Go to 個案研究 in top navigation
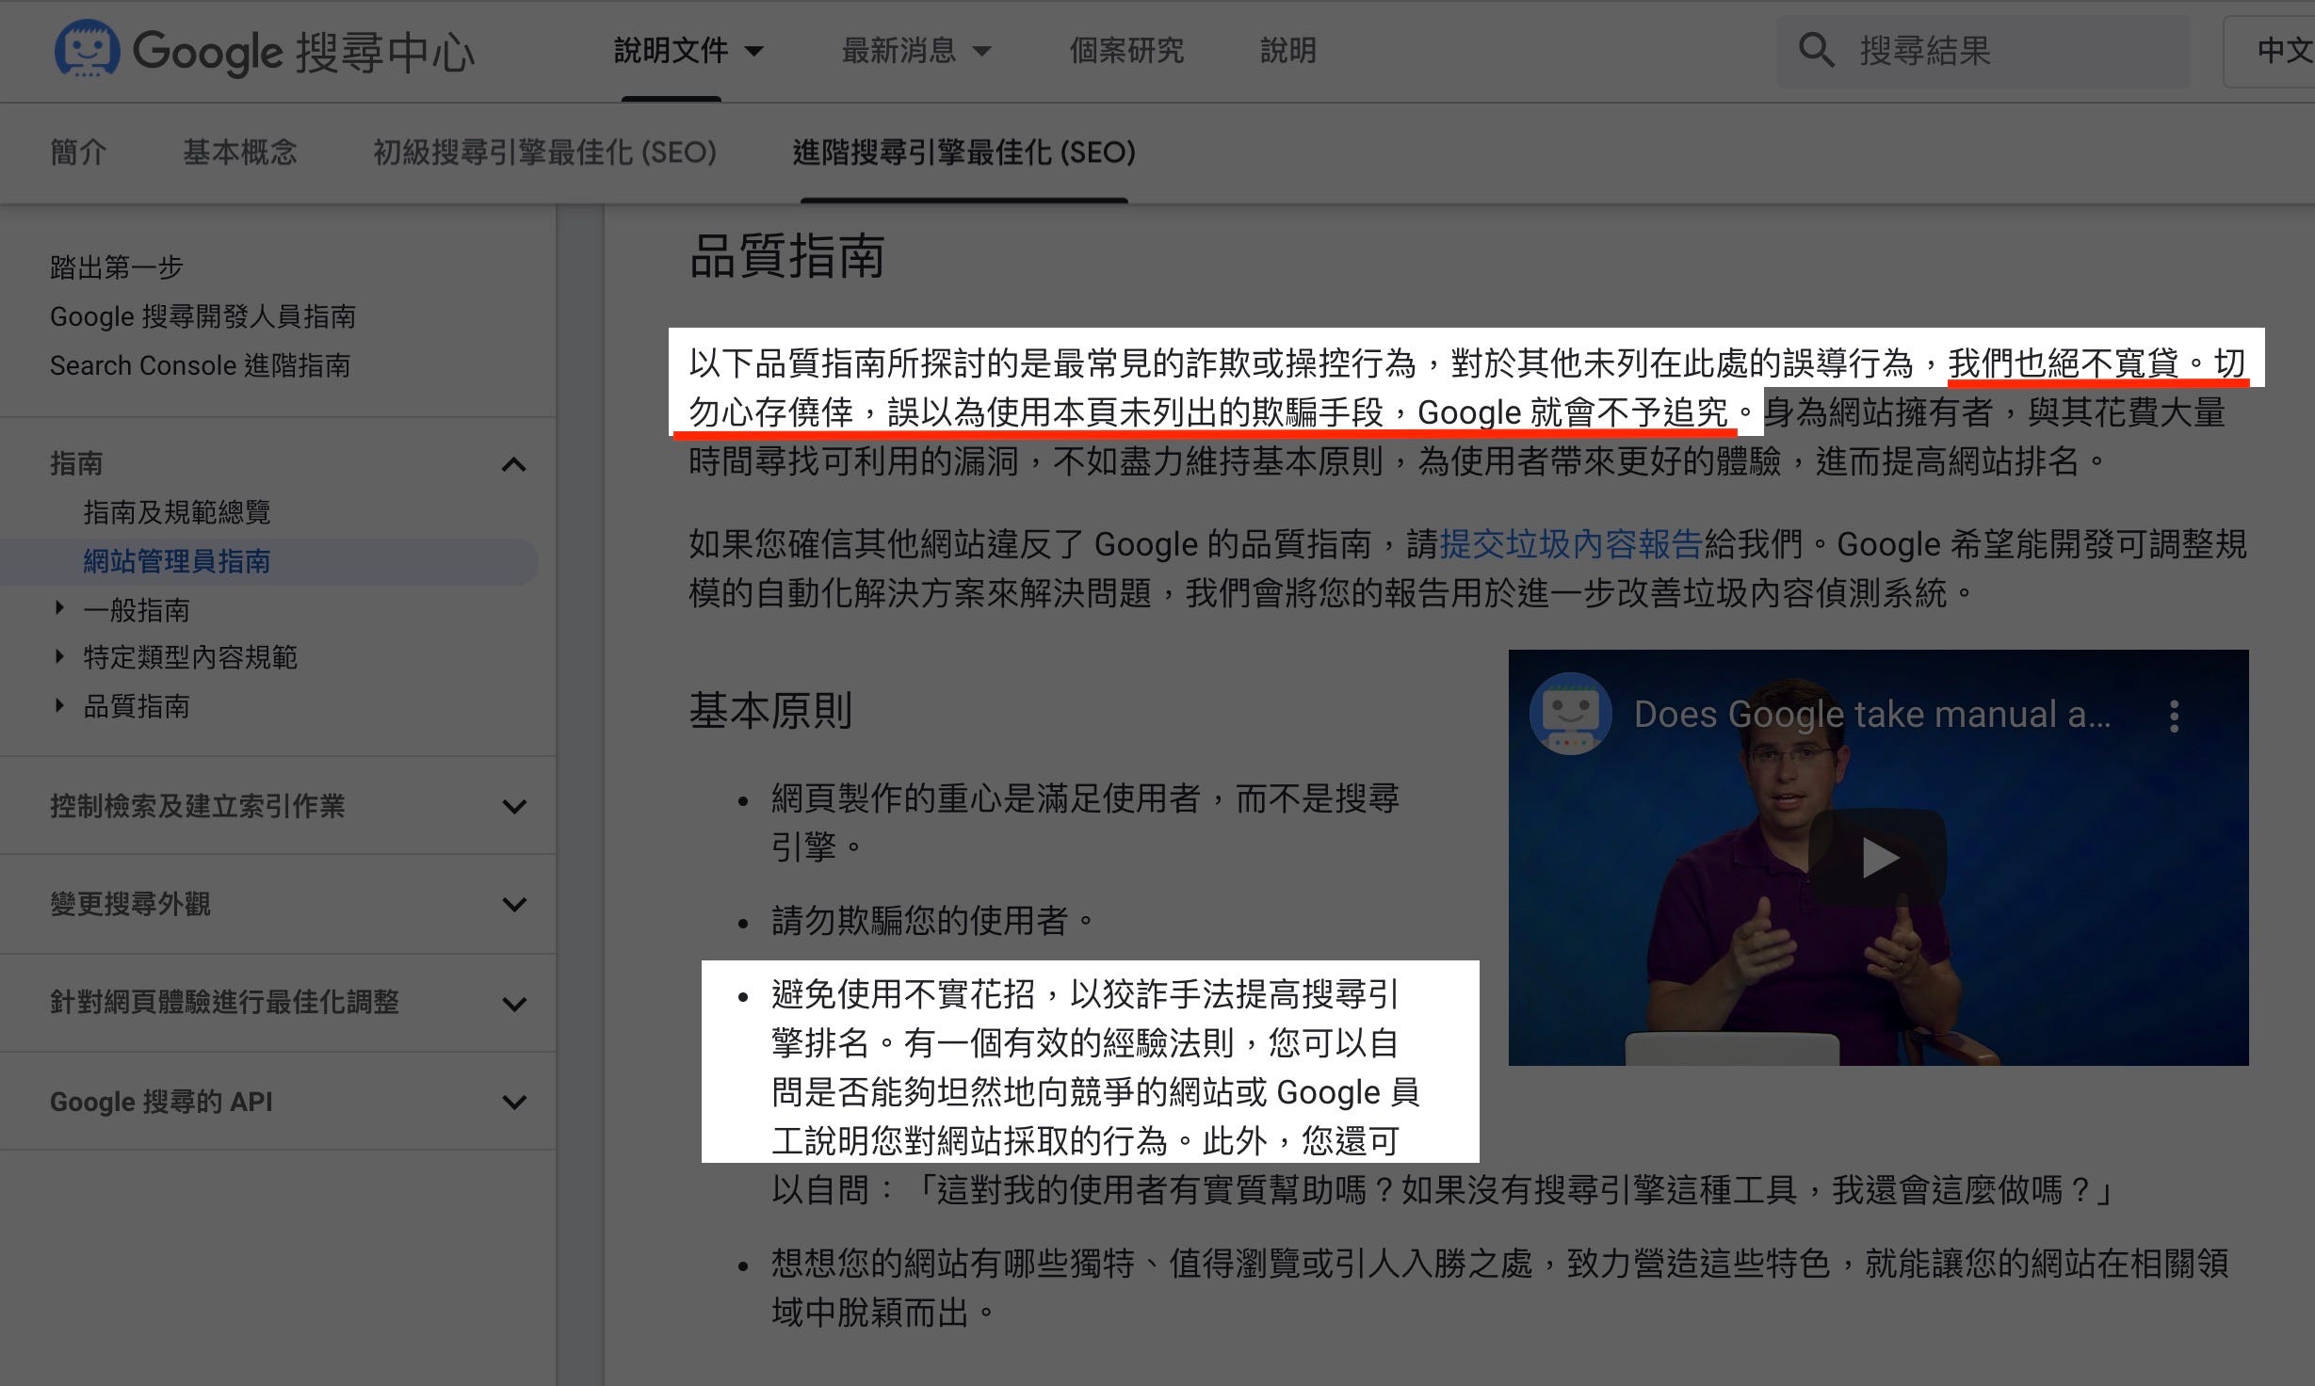Image resolution: width=2315 pixels, height=1386 pixels. [1126, 50]
